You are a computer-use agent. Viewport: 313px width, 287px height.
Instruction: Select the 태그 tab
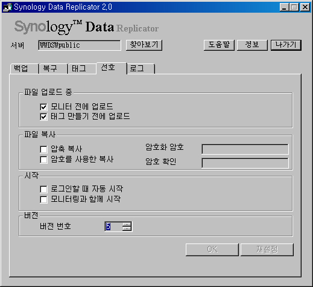point(82,69)
